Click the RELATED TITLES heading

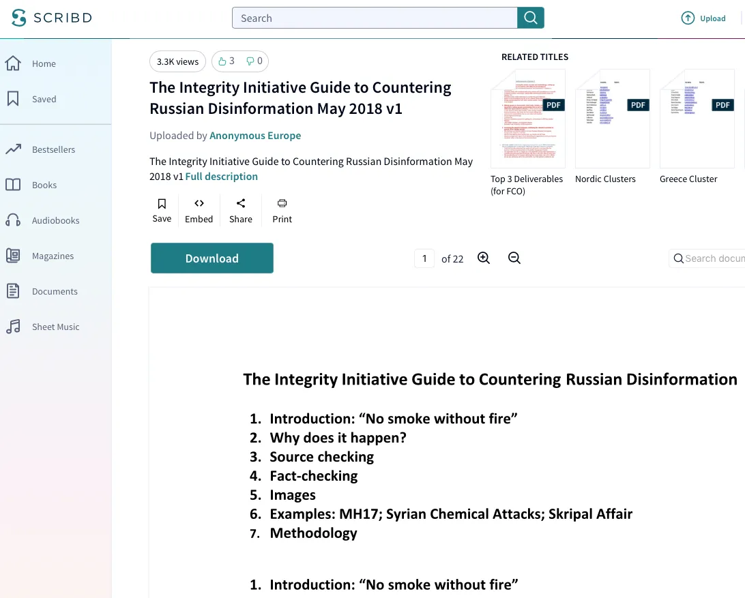click(x=535, y=57)
